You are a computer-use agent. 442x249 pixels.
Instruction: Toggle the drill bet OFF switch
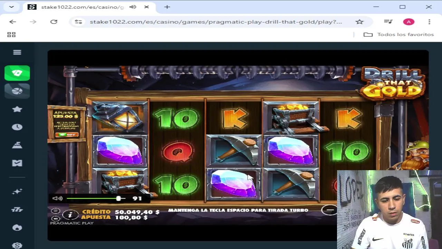[x=66, y=135]
